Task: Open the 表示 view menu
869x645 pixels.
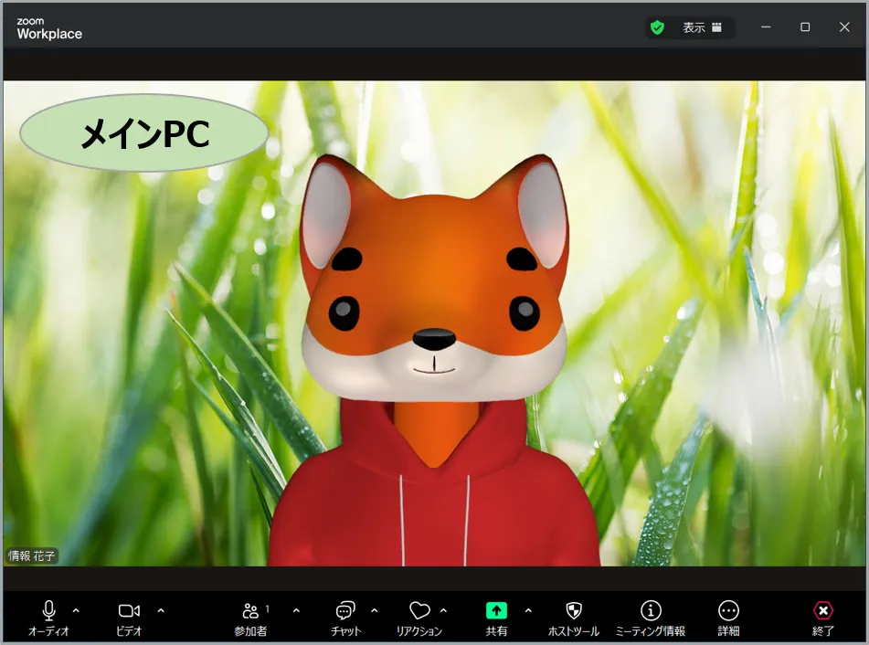Action: click(702, 27)
